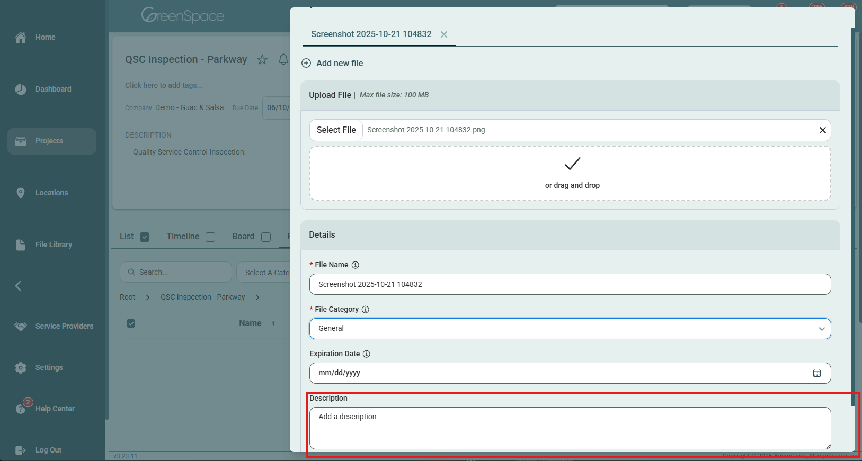862x461 pixels.
Task: Open the calendar picker for Expiration Date
Action: click(x=817, y=374)
